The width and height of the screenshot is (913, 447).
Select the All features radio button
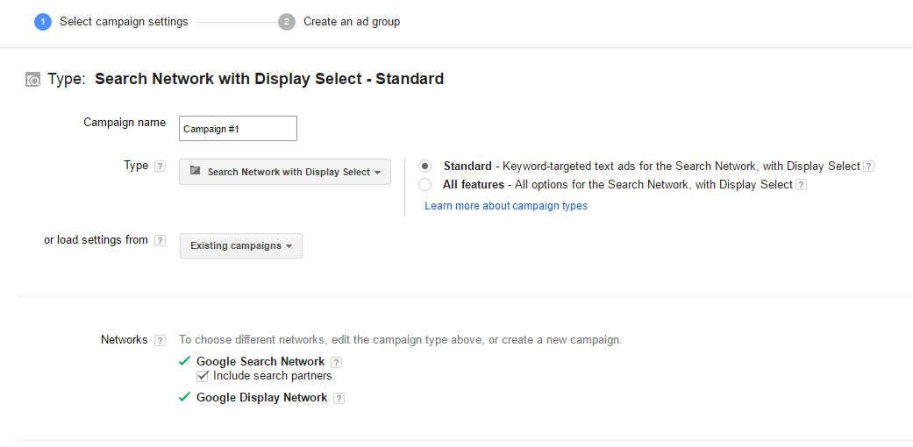point(425,185)
